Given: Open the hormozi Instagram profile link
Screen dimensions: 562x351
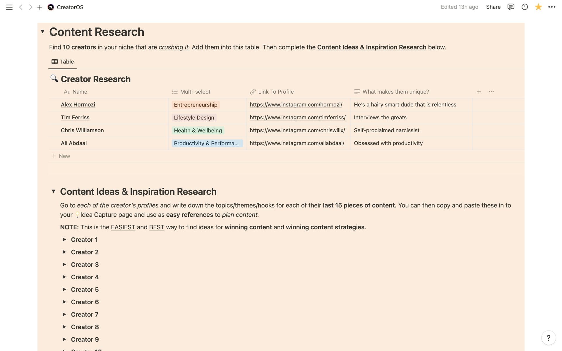Looking at the screenshot, I should 296,104.
